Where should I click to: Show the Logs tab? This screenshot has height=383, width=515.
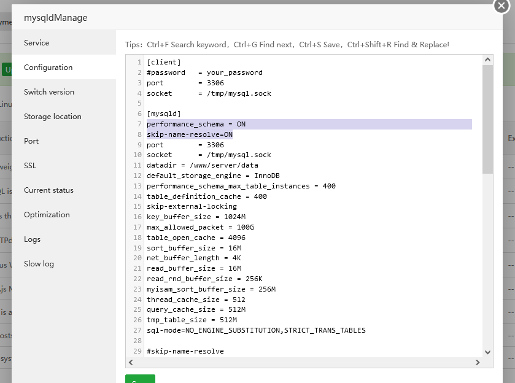(33, 239)
